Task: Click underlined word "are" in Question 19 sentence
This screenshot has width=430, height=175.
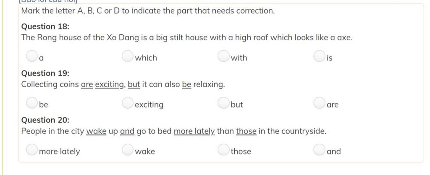Action: tap(87, 85)
